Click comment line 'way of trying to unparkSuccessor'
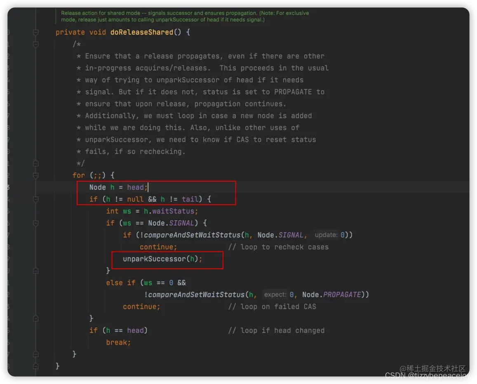The width and height of the screenshot is (477, 384). click(190, 80)
